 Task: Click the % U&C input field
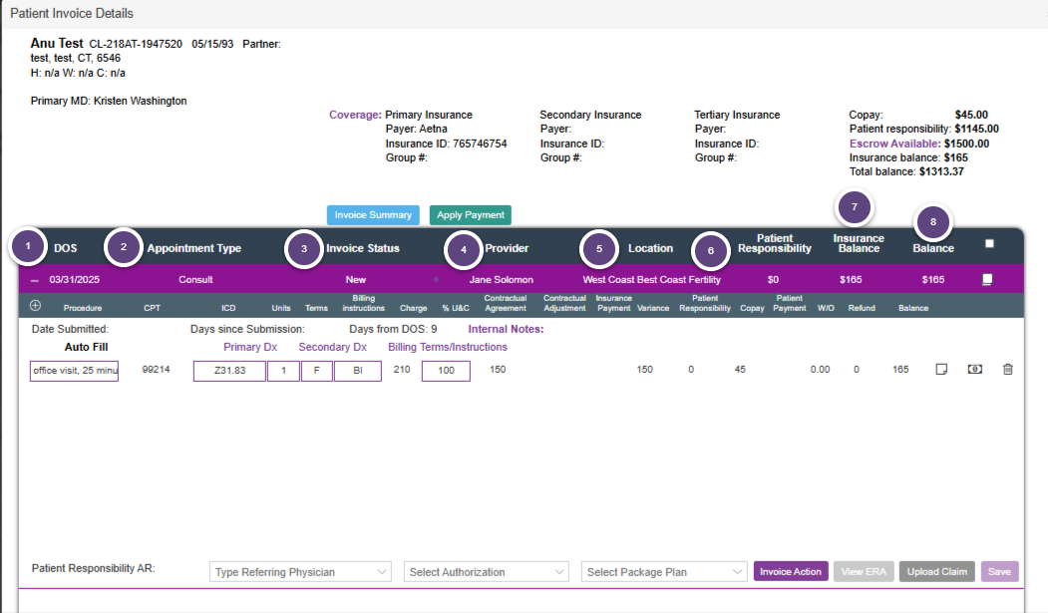[x=446, y=371]
